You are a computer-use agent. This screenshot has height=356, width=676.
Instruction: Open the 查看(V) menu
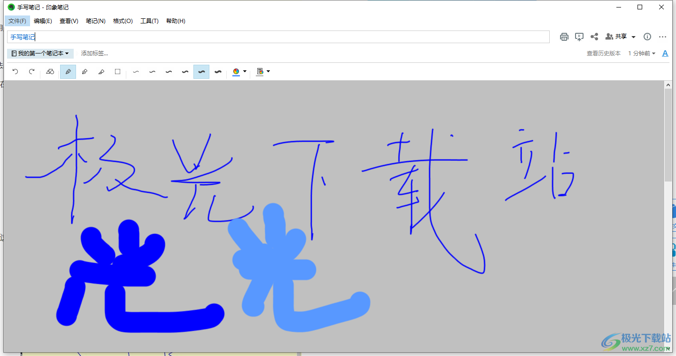(69, 21)
